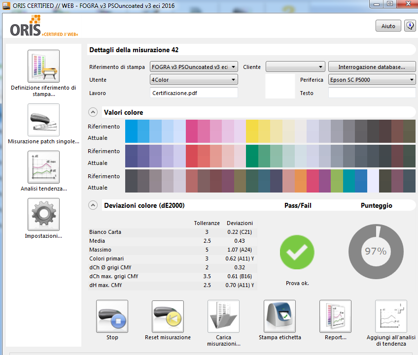Image resolution: width=418 pixels, height=355 pixels.
Task: Click the green Pass checkmark icon
Action: pos(297,252)
